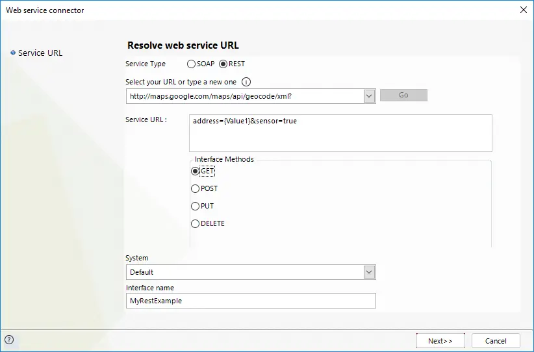
Task: Click the Interface name field MyRestExample
Action: (251, 301)
